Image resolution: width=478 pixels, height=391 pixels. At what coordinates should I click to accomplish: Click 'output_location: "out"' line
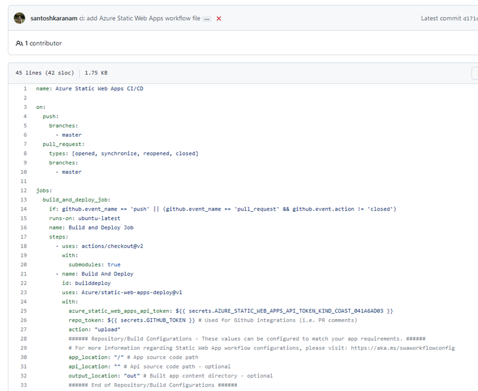click(x=171, y=376)
